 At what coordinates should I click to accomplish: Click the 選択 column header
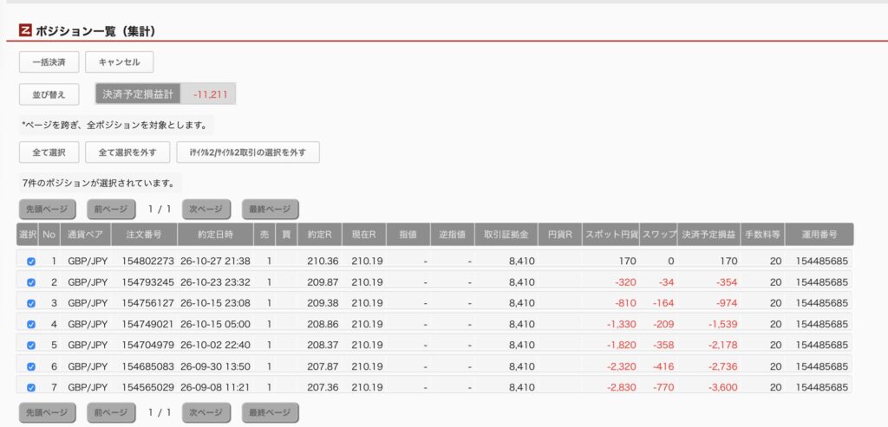point(28,234)
